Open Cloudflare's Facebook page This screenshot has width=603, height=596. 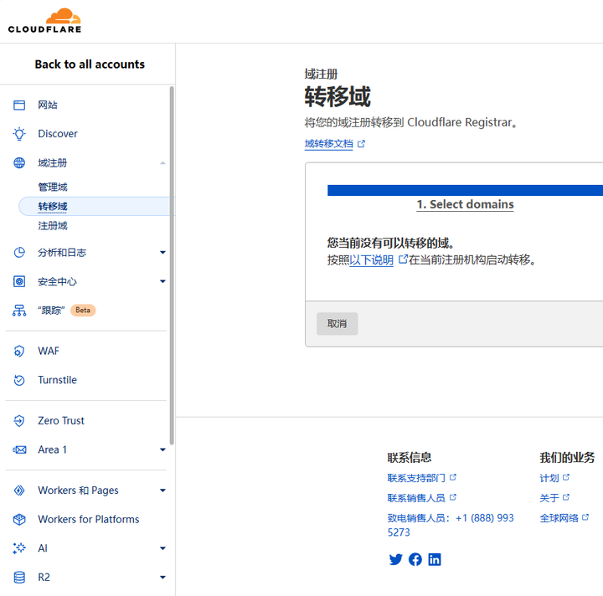click(x=415, y=559)
